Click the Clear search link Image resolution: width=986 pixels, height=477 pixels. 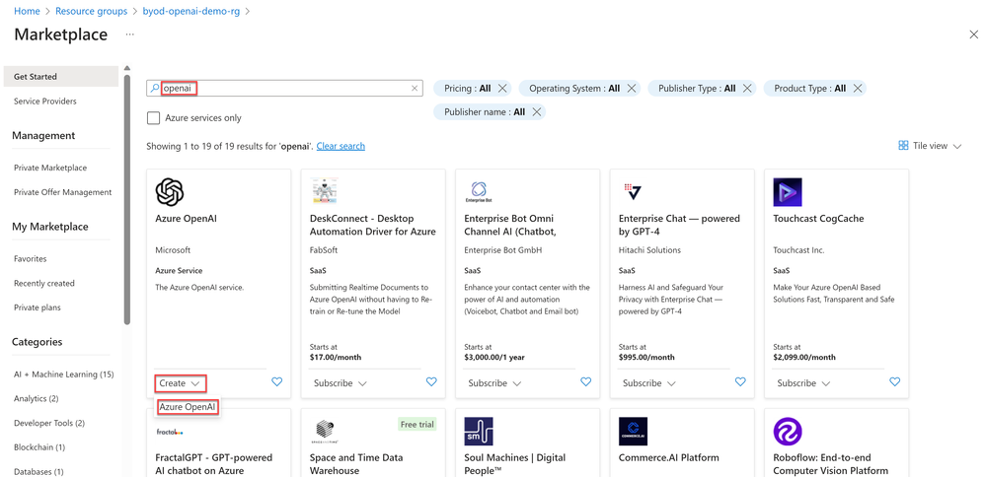point(341,146)
